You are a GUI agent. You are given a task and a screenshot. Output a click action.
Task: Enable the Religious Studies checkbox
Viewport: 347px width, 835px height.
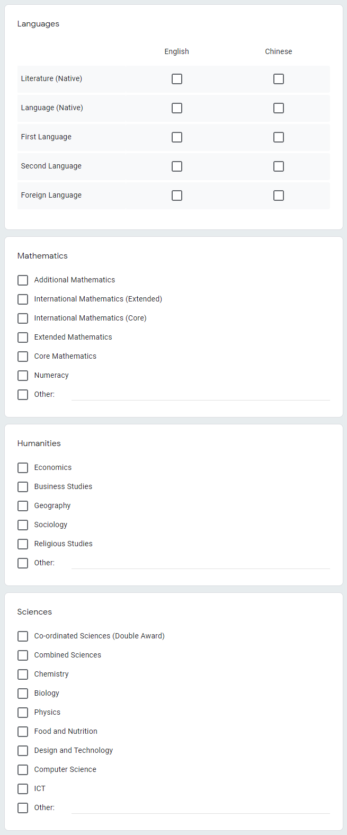pos(23,544)
